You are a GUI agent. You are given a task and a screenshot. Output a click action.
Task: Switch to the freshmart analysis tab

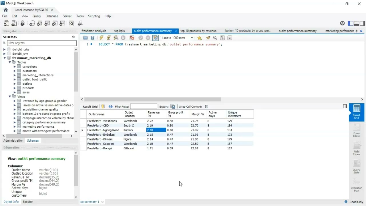[94, 31]
